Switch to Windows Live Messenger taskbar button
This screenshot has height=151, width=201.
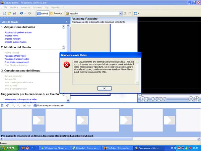click(x=54, y=148)
